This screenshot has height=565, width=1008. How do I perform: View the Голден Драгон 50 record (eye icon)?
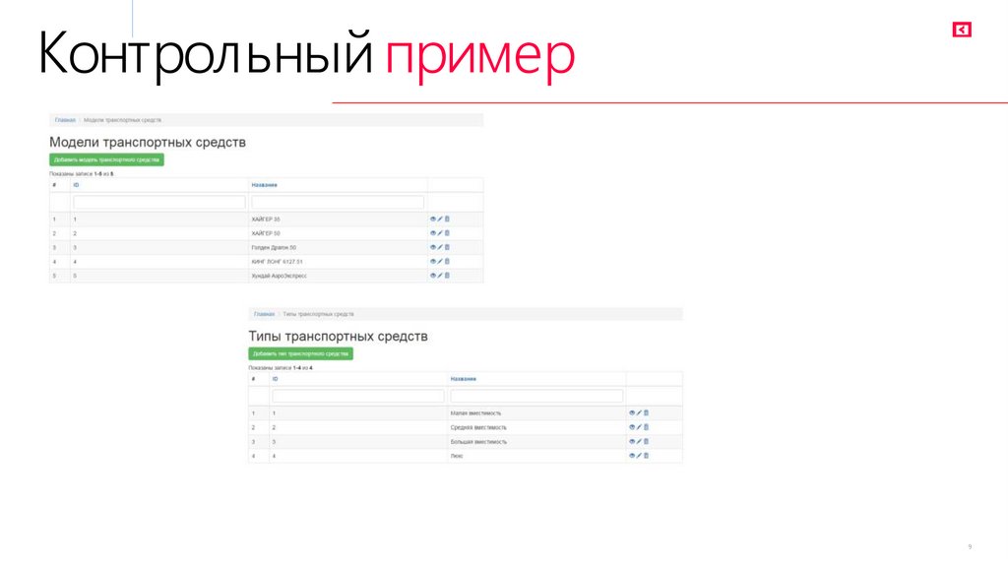(433, 247)
